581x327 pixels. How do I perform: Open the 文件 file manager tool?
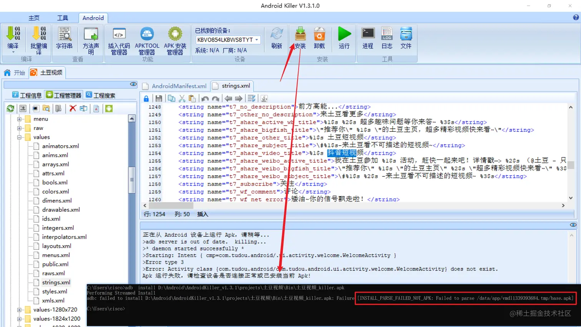tap(406, 38)
